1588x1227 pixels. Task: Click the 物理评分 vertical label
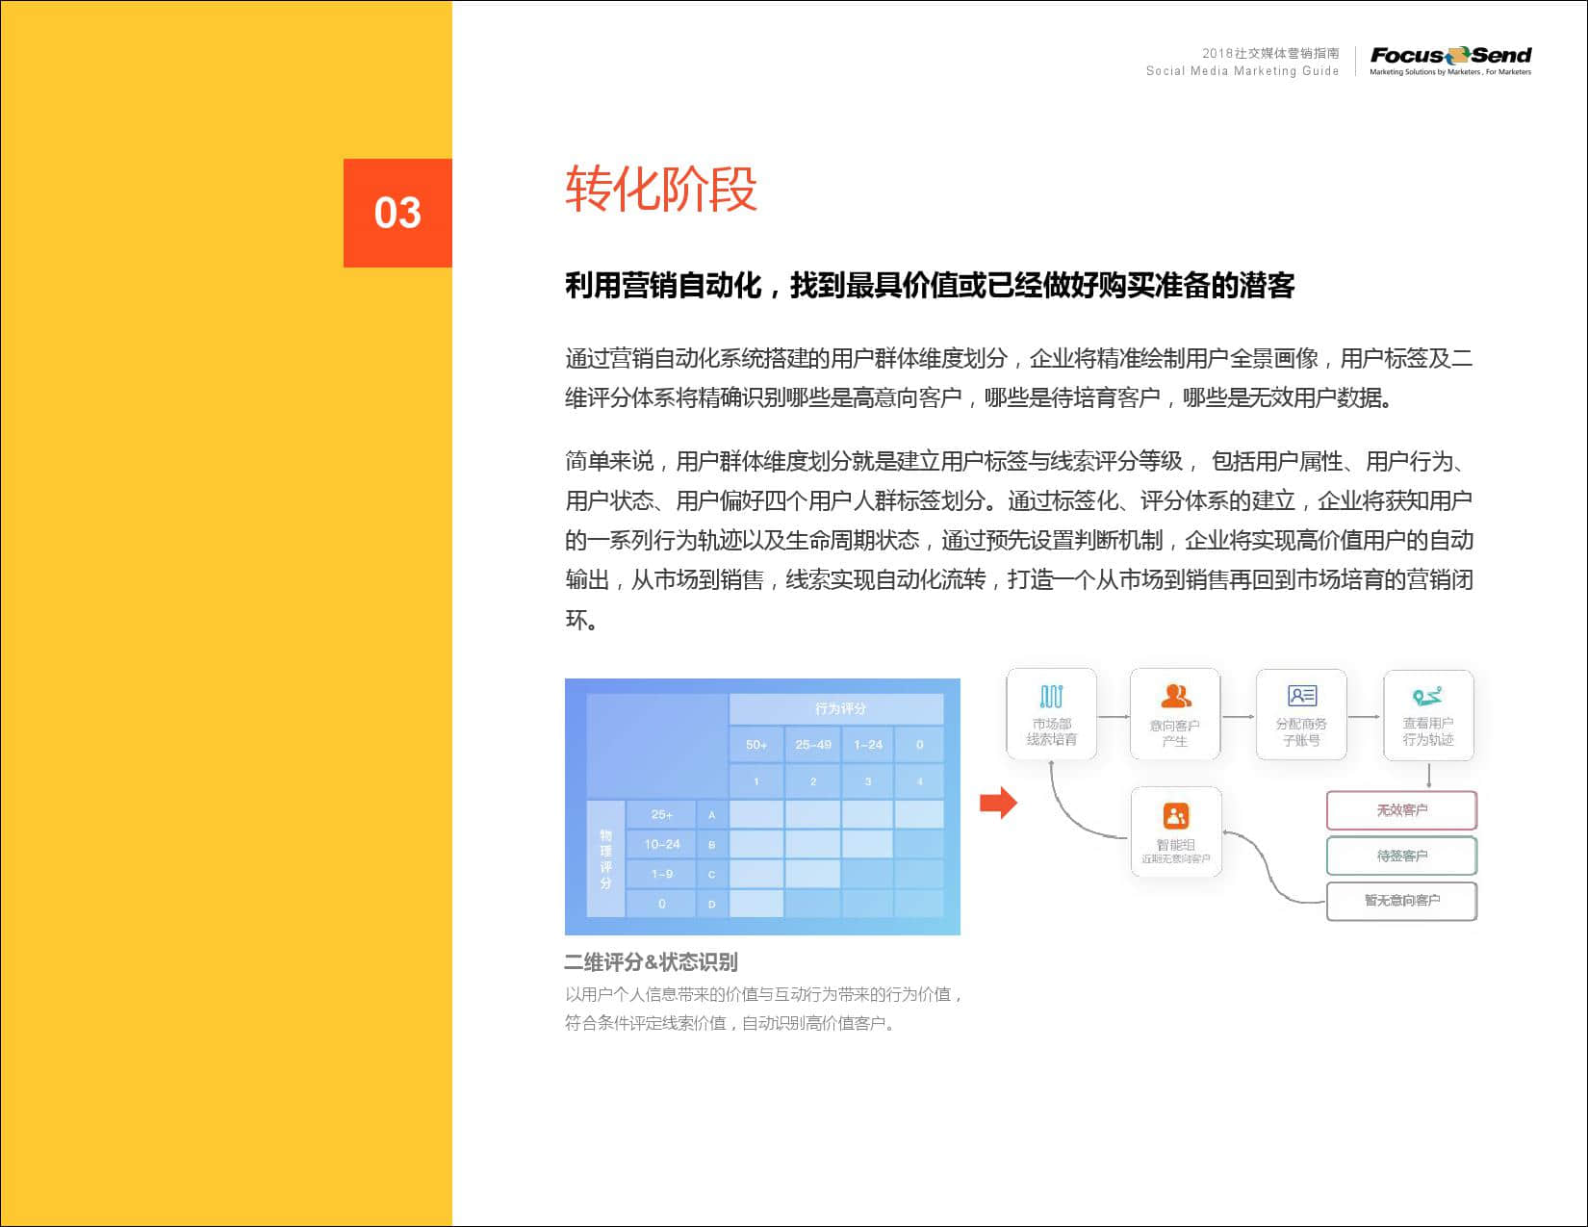pyautogui.click(x=605, y=858)
